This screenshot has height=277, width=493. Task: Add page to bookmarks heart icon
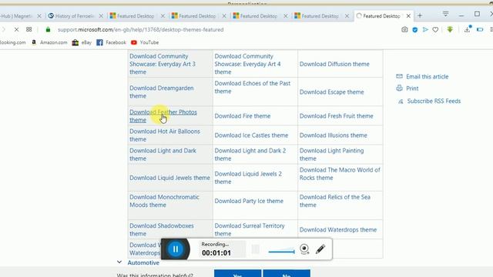(435, 29)
